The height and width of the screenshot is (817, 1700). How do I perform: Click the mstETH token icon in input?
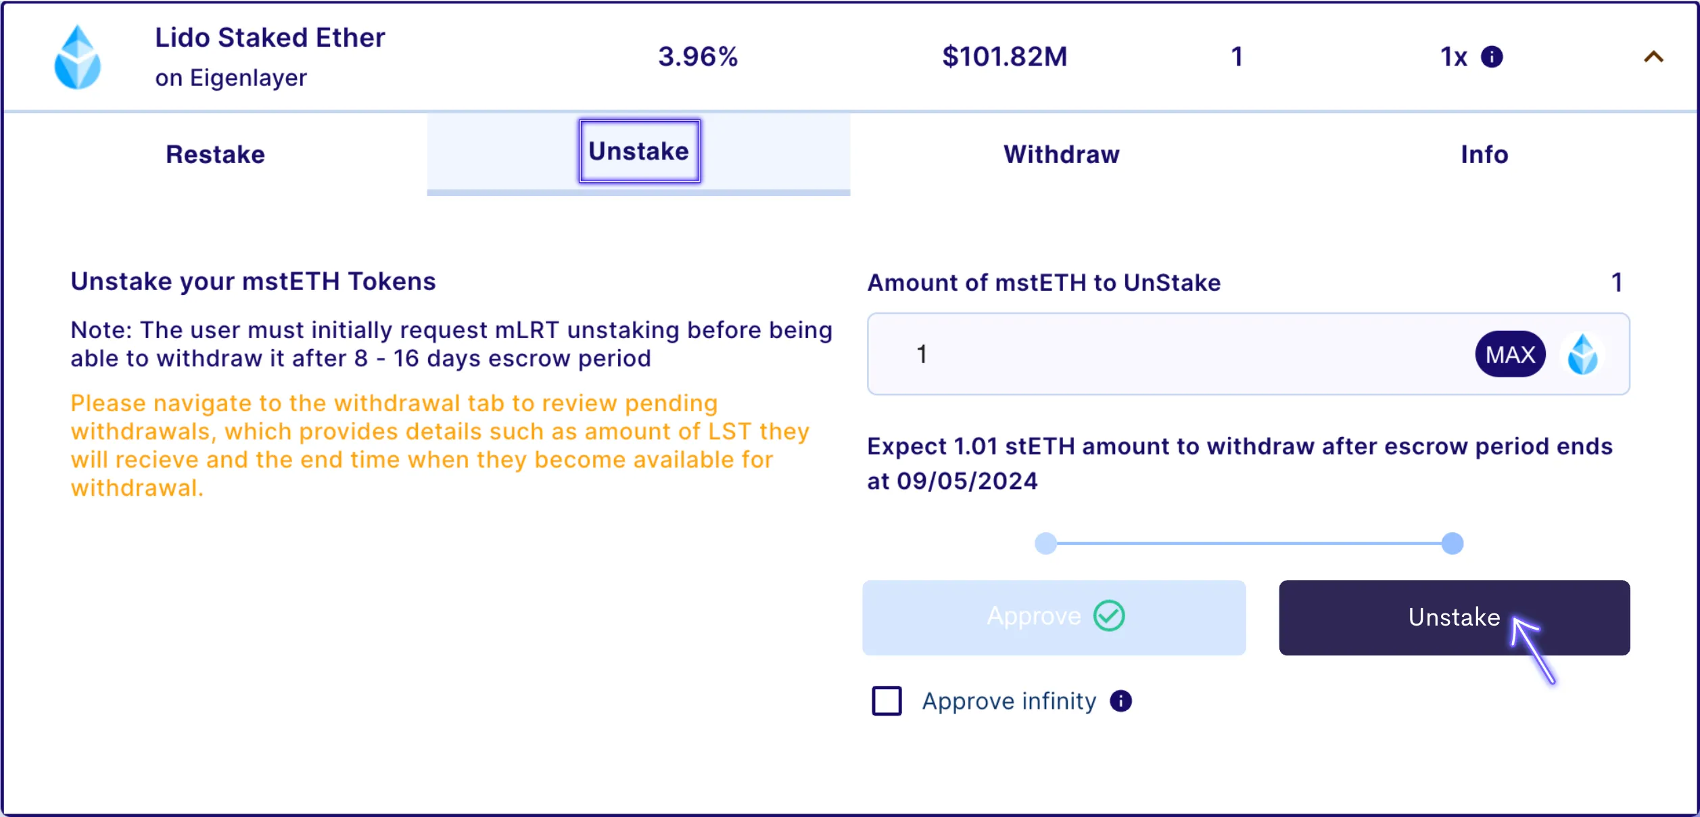click(1582, 354)
